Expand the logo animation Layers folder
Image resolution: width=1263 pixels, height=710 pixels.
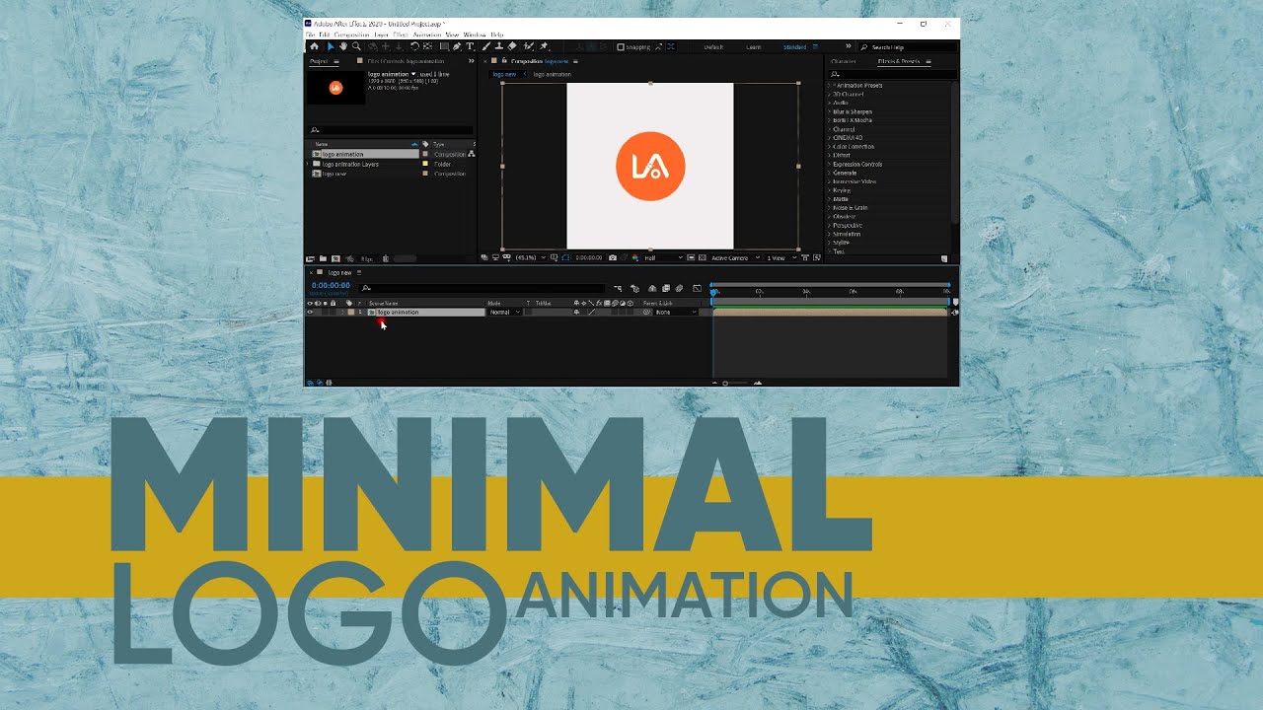(308, 164)
